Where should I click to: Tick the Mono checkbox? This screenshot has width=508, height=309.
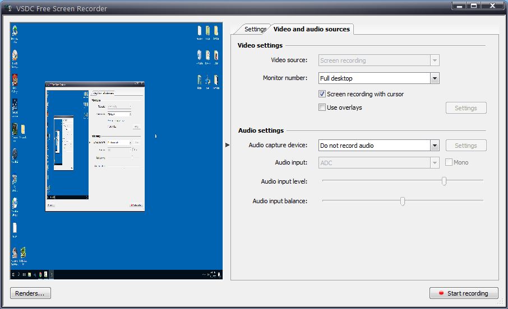click(449, 162)
